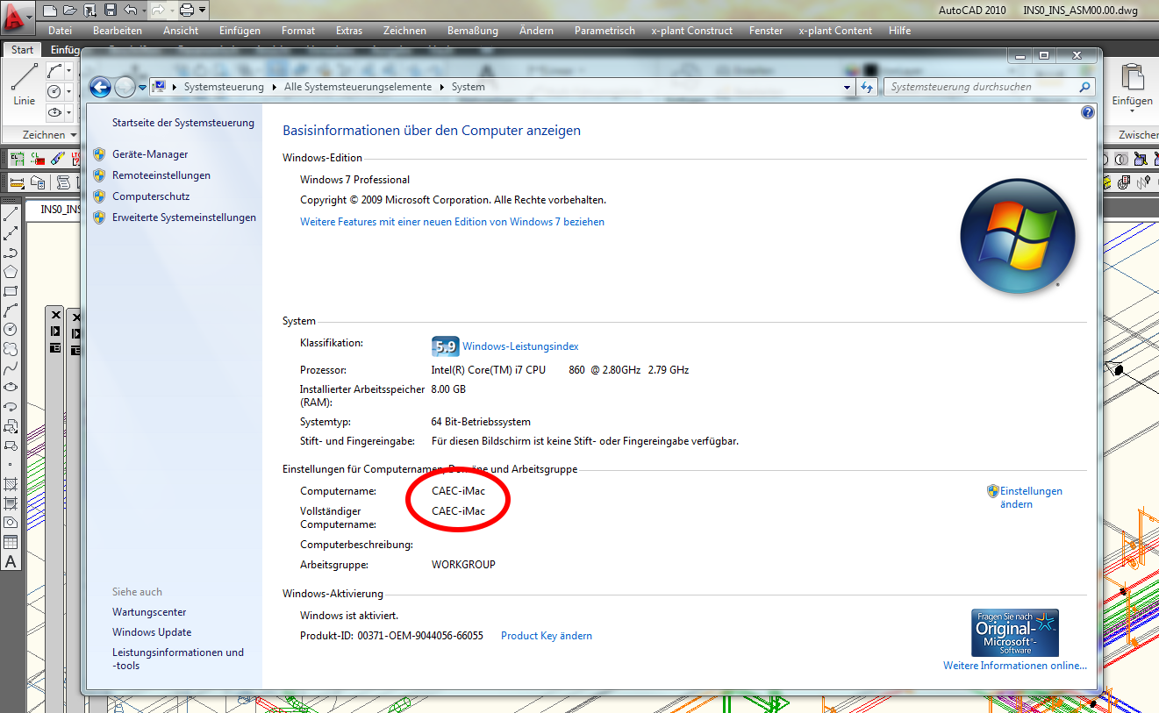
Task: Click the Einfügen clipboard paste icon in ribbon
Action: pyautogui.click(x=1133, y=77)
